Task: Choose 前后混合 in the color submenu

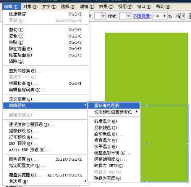Action: 114,121
